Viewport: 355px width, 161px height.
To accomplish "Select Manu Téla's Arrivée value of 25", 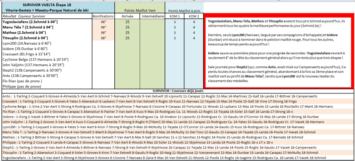I will pyautogui.click(x=127, y=27).
